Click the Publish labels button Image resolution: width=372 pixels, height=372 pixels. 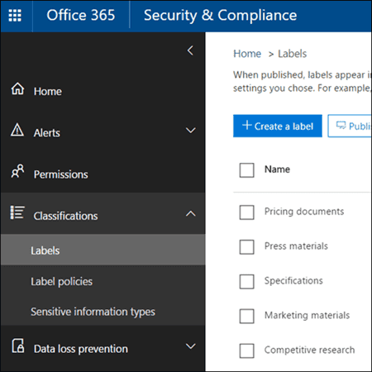[350, 126]
